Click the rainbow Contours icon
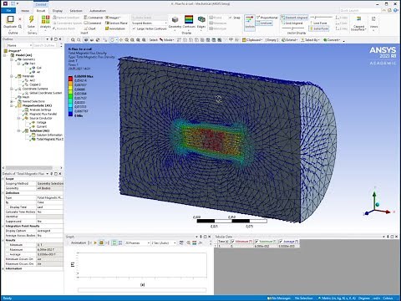Viewport: 401px width, 301px height. point(189,19)
